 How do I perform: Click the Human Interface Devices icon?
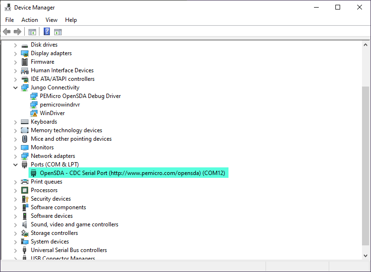point(25,70)
